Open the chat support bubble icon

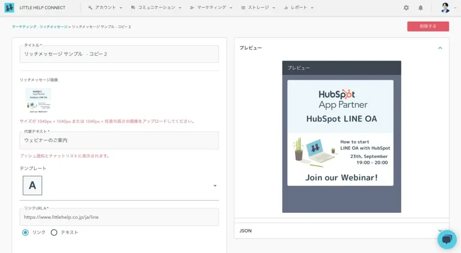point(447,240)
